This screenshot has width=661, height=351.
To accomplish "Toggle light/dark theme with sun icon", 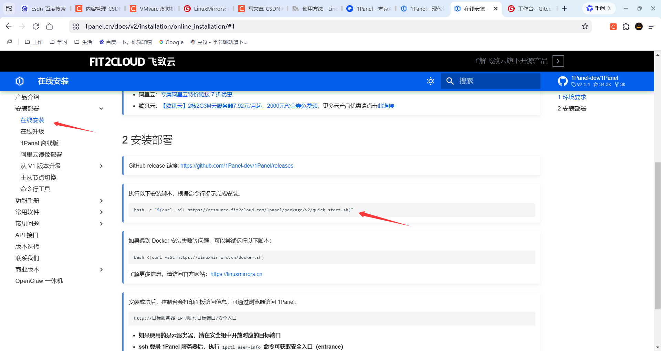I will click(x=430, y=81).
